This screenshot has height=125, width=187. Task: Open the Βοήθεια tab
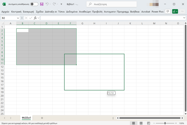[x=135, y=11]
